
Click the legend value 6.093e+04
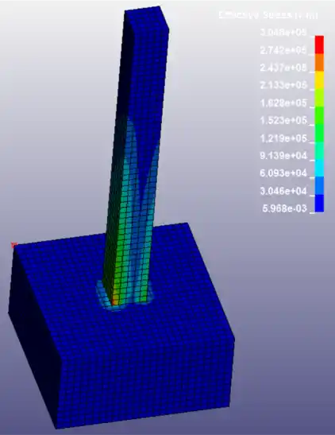[283, 173]
